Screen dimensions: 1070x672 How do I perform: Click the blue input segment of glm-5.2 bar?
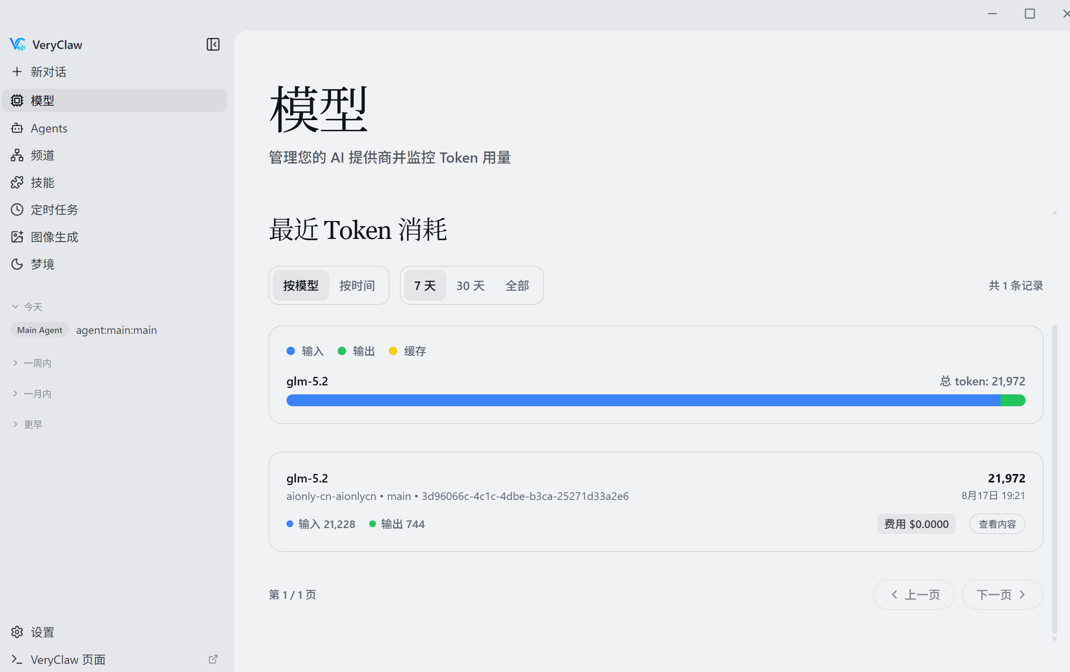(643, 400)
